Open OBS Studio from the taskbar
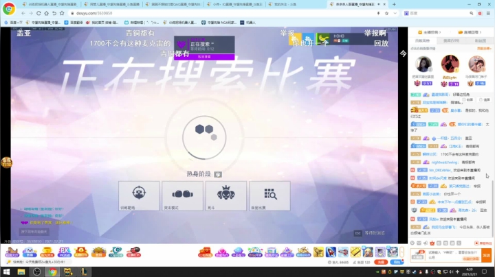This screenshot has width=495, height=277. tap(37, 272)
